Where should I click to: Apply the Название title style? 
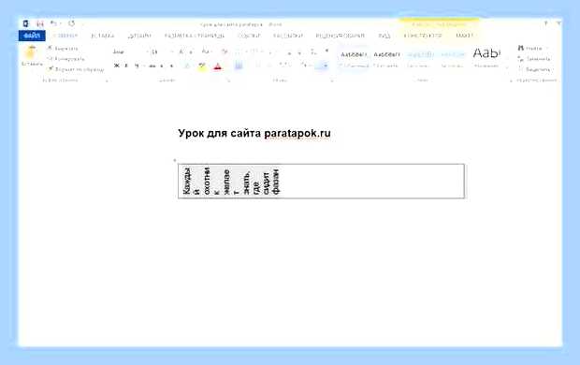point(486,58)
